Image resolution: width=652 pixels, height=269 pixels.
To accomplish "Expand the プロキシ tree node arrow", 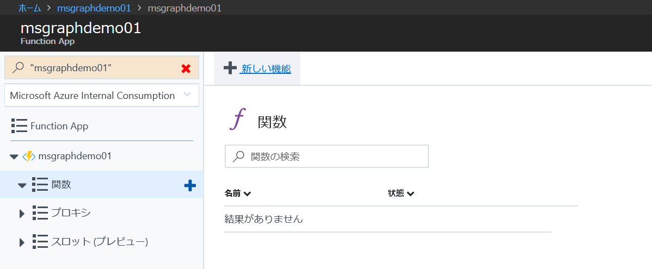I will (x=22, y=214).
